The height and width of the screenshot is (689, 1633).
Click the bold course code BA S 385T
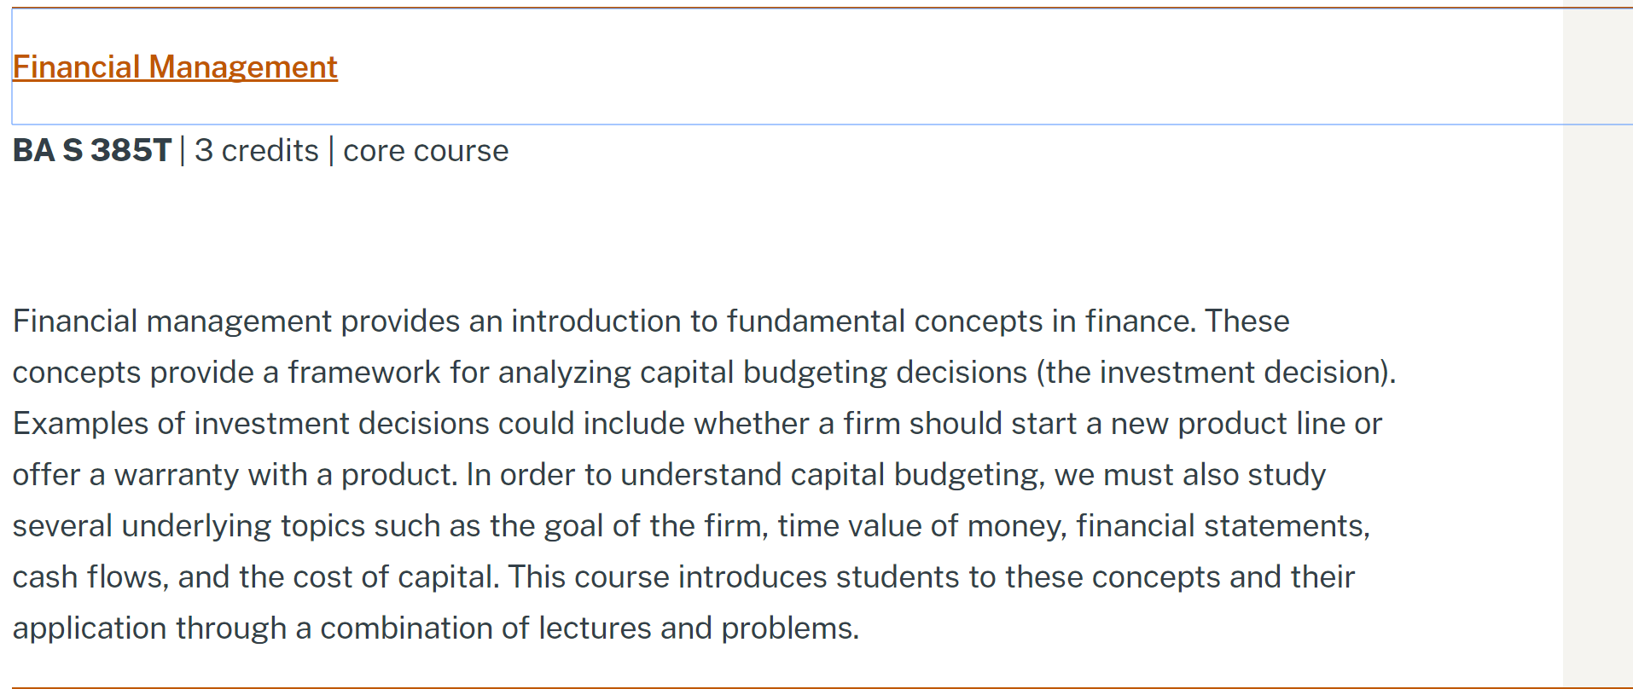click(92, 151)
